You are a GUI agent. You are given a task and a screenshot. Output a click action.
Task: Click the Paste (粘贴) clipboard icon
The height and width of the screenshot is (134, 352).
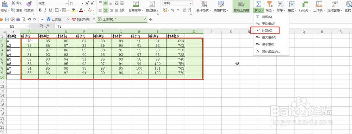pyautogui.click(x=4, y=3)
